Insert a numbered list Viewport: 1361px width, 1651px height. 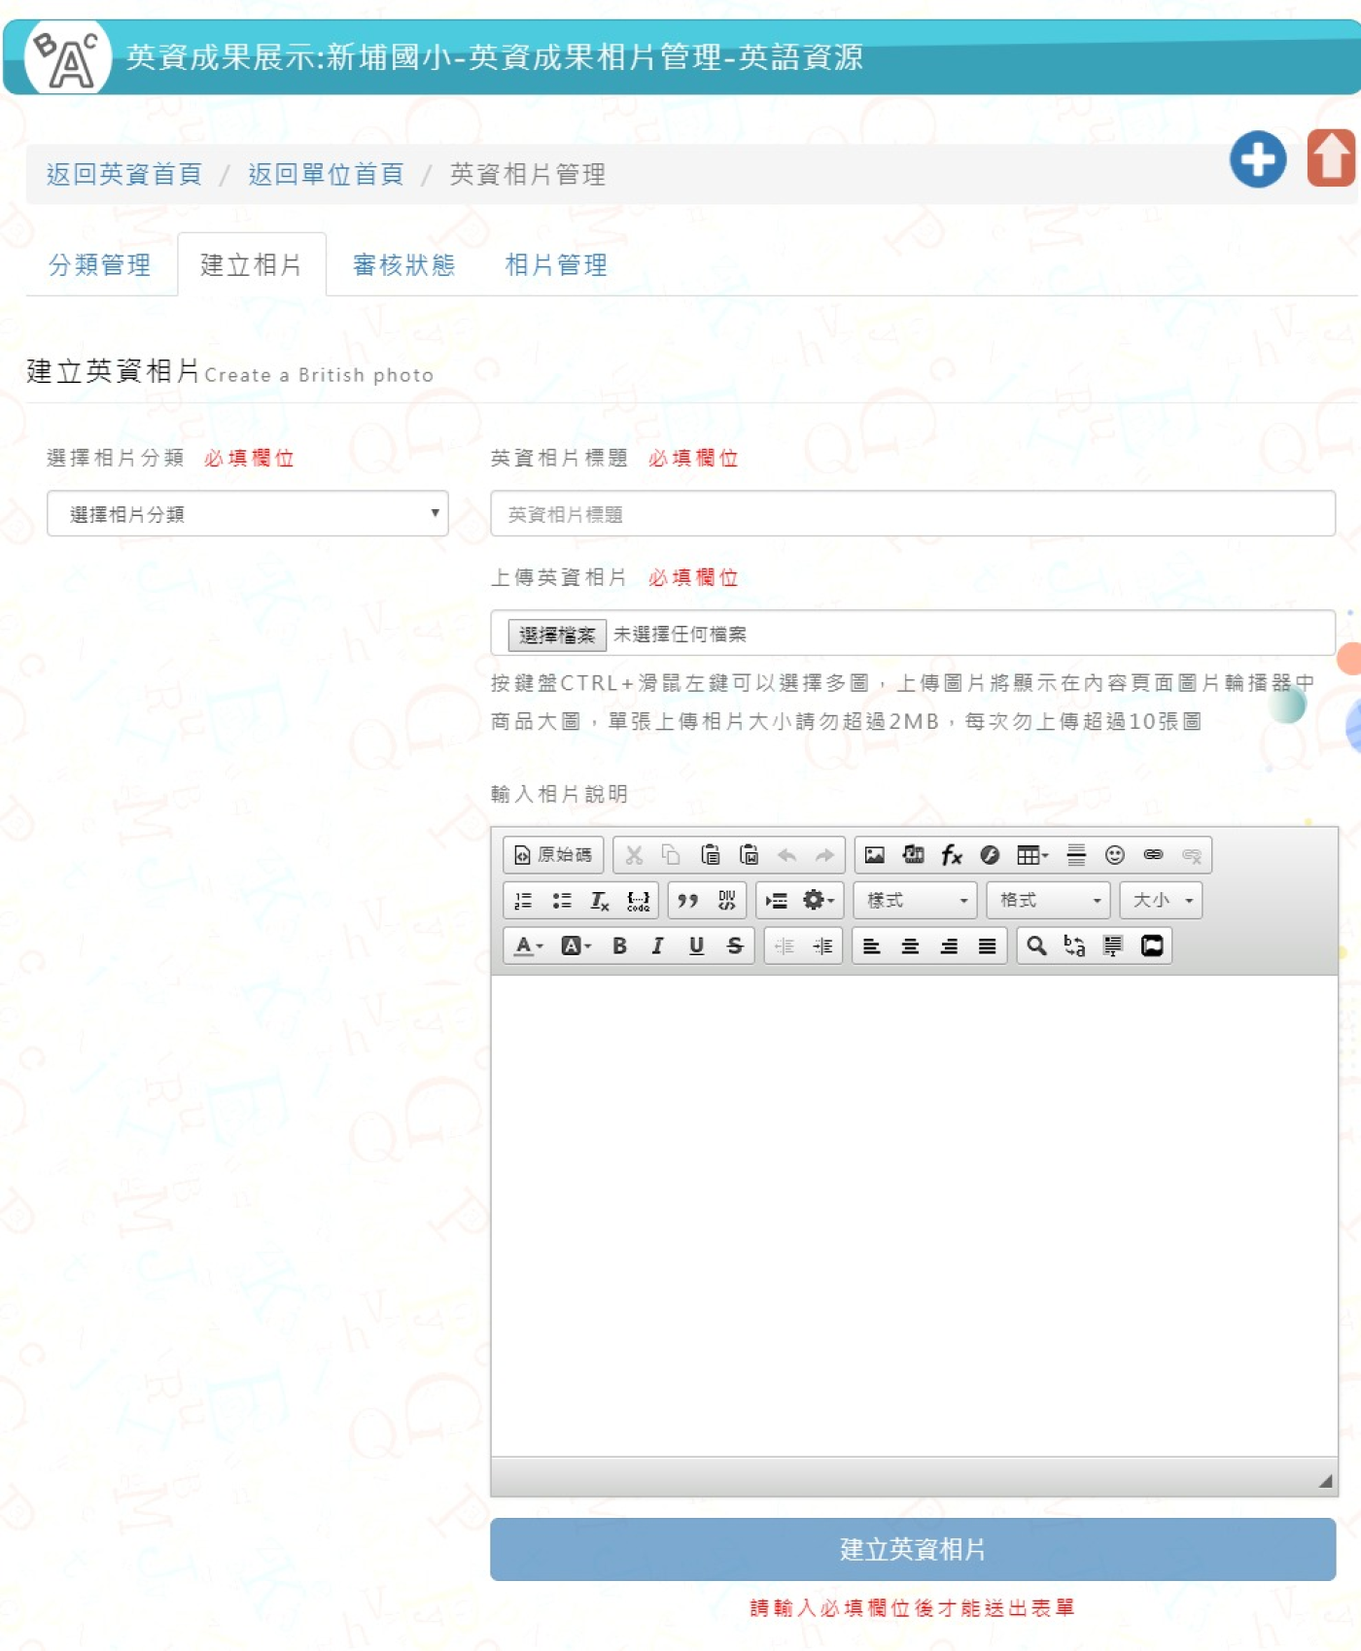point(523,901)
